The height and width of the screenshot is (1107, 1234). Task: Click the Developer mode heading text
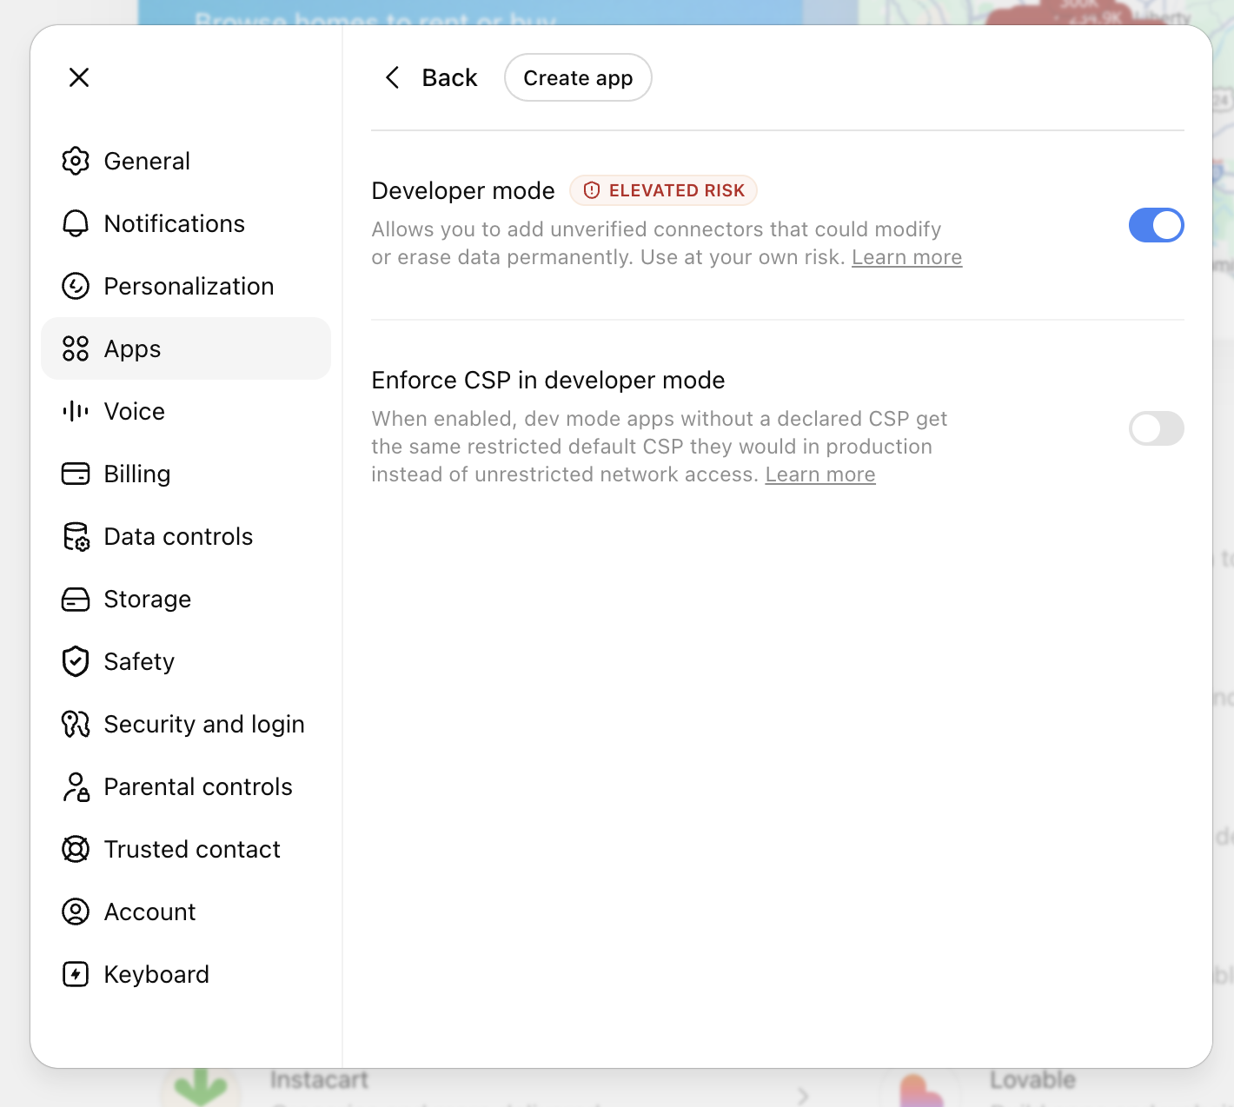pyautogui.click(x=463, y=190)
